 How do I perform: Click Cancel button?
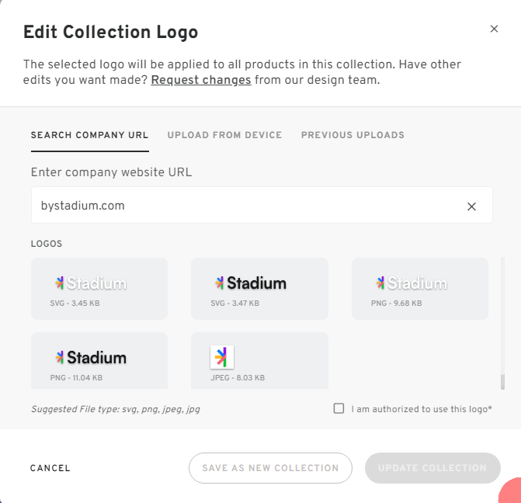[x=50, y=468]
